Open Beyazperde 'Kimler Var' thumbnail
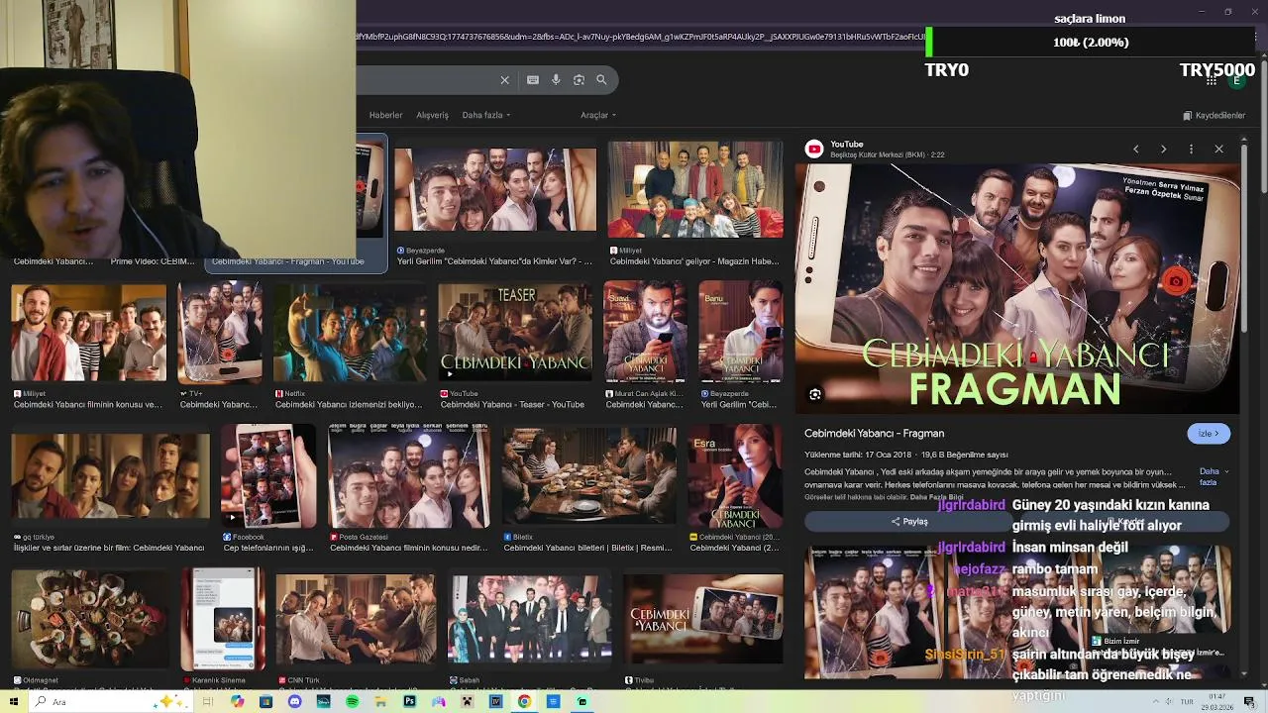This screenshot has width=1268, height=713. [x=495, y=190]
